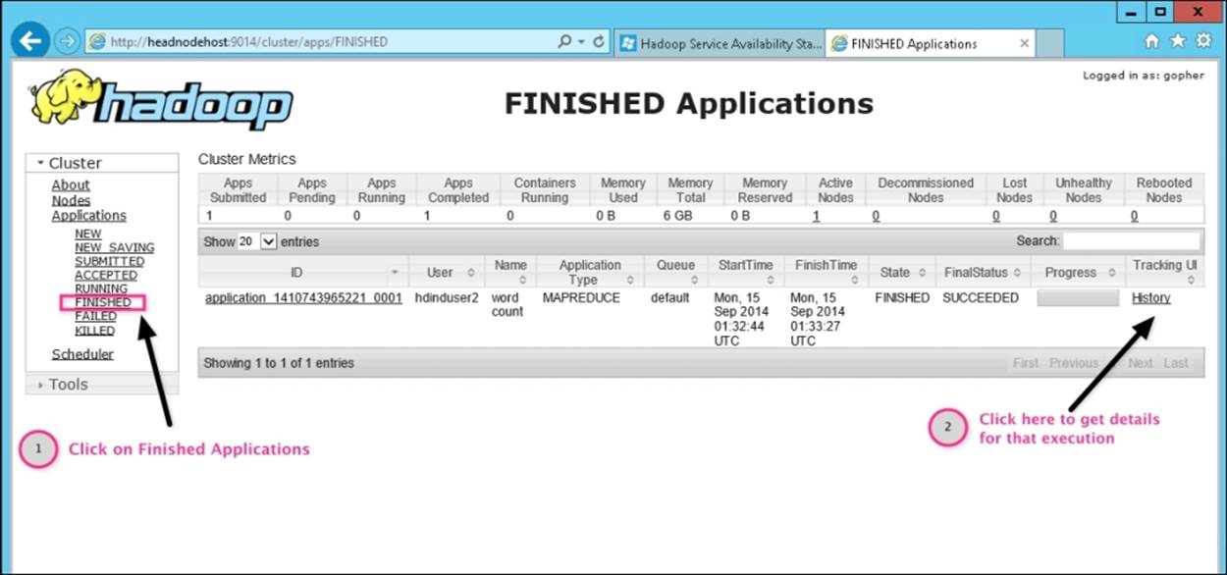
Task: Sort table by Progress column
Action: pos(1077,272)
